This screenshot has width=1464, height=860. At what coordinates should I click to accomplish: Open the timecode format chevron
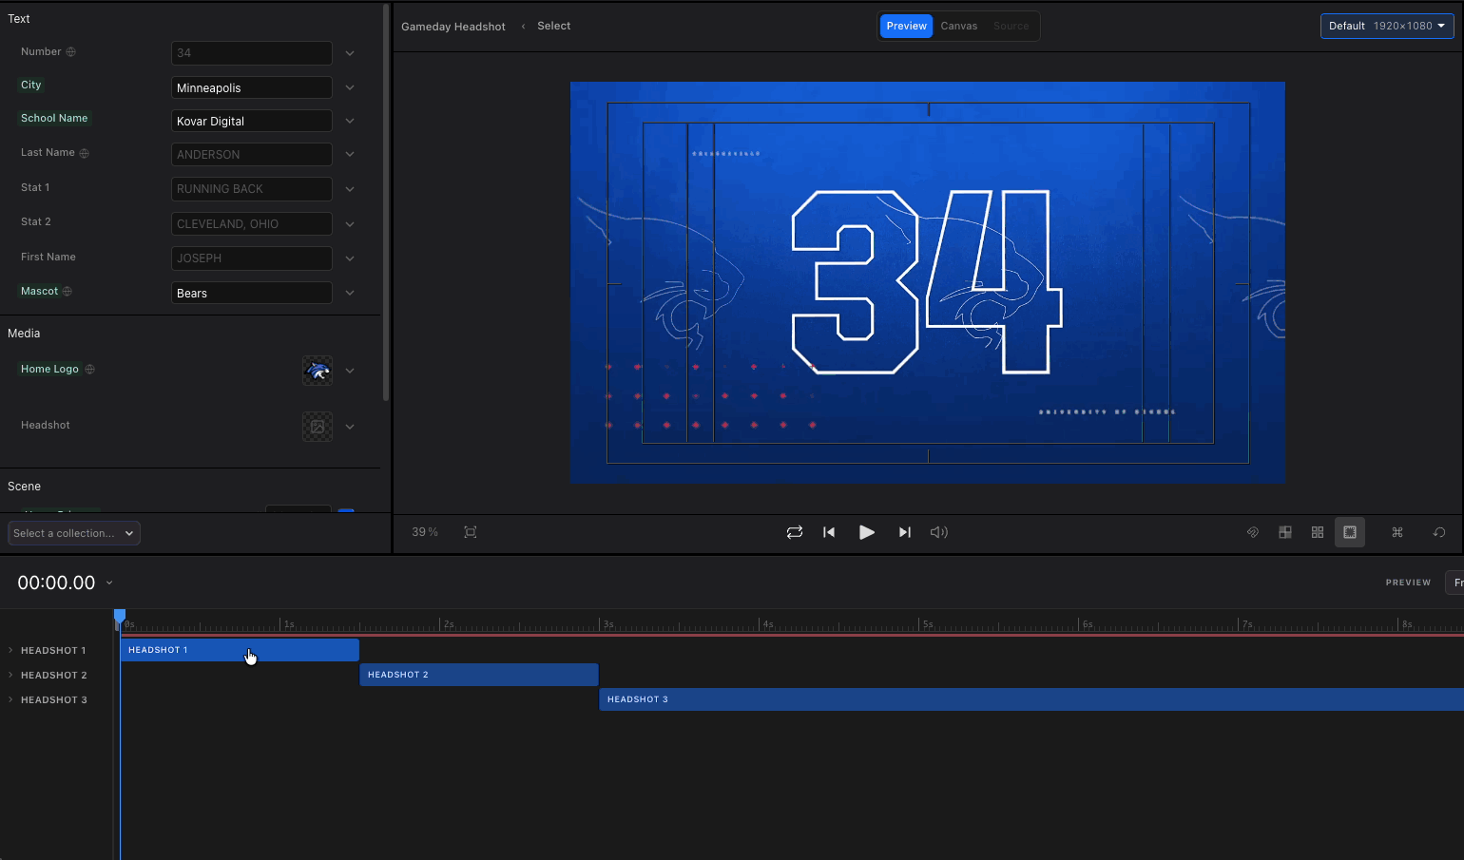coord(109,583)
